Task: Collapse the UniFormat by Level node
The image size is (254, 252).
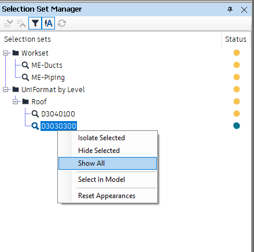Action: click(6, 89)
